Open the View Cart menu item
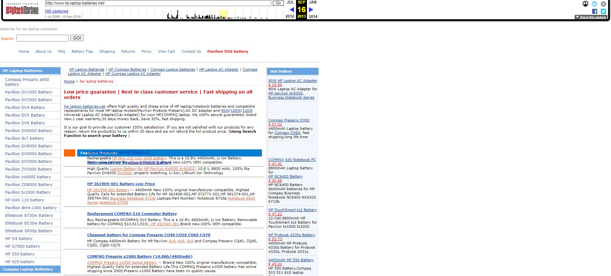The image size is (611, 276). click(x=166, y=51)
